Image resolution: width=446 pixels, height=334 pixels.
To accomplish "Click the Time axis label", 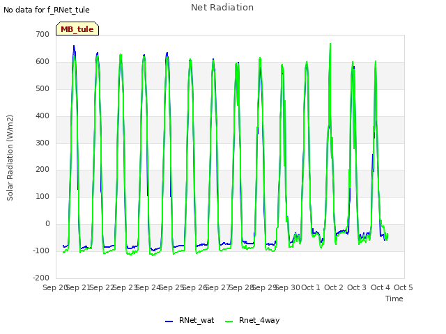I will [394, 299].
